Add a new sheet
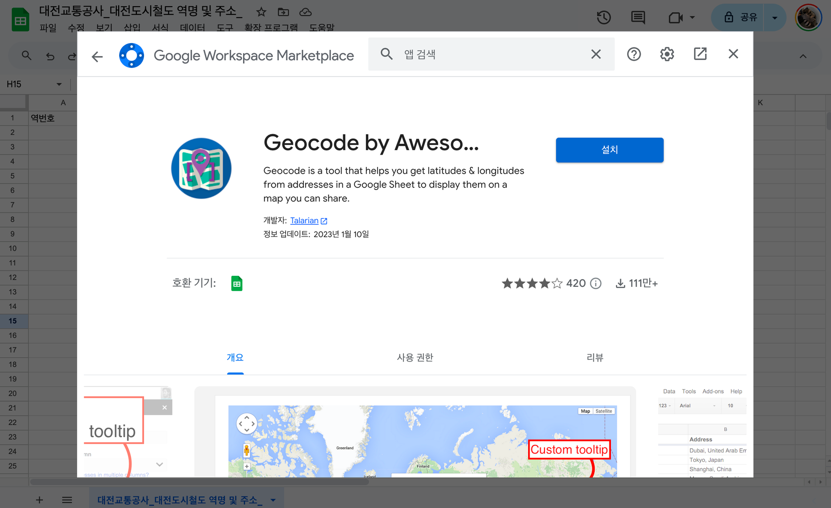Image resolution: width=831 pixels, height=508 pixels. point(39,500)
